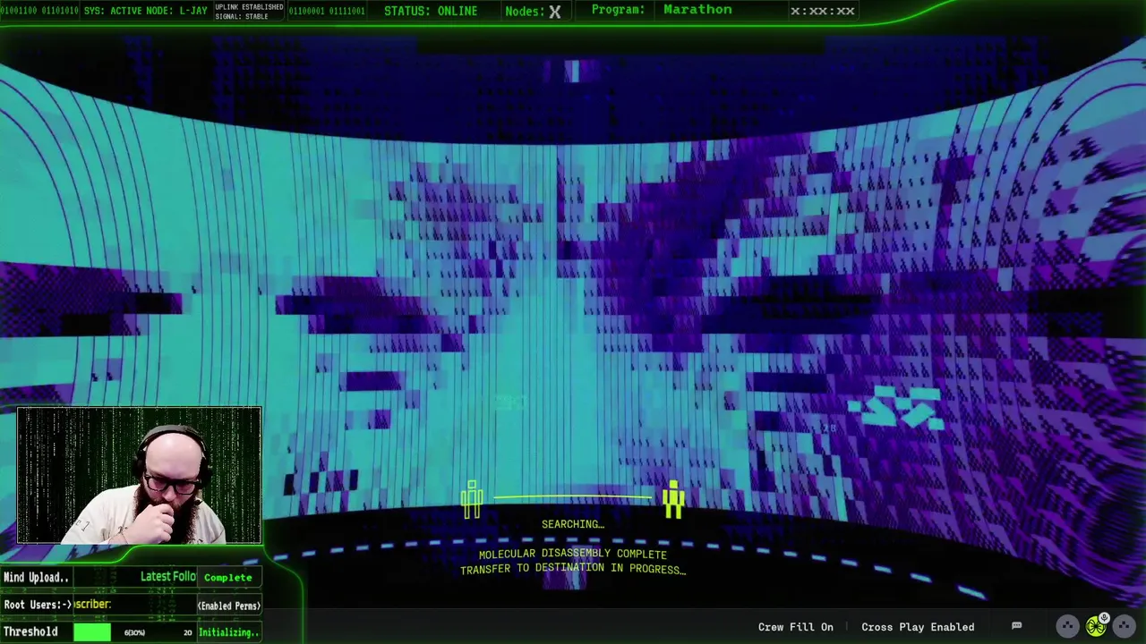Click the yellow-green player avatar icon
The height and width of the screenshot is (644, 1146).
point(1096,627)
